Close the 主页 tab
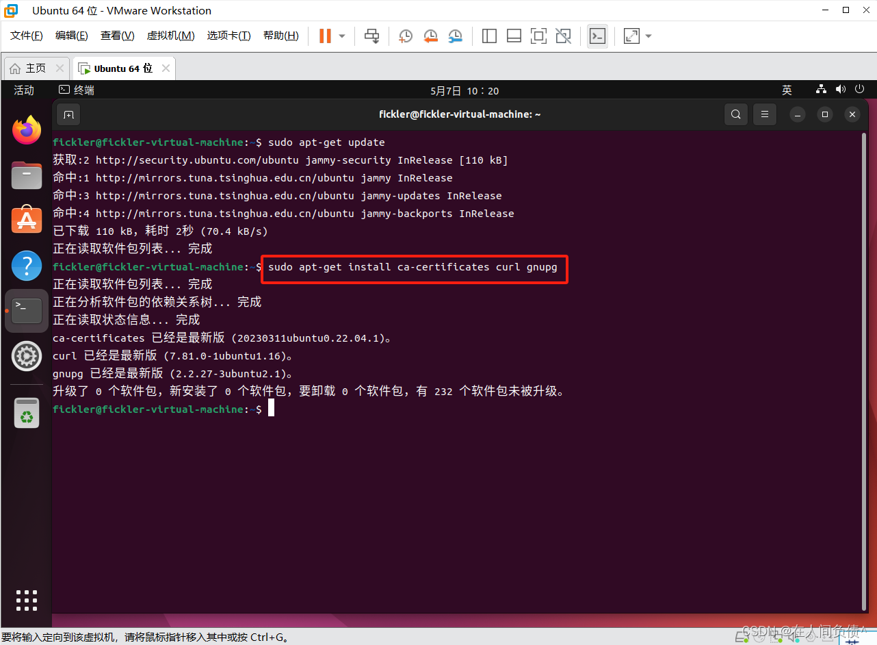The width and height of the screenshot is (877, 645). pyautogui.click(x=60, y=68)
